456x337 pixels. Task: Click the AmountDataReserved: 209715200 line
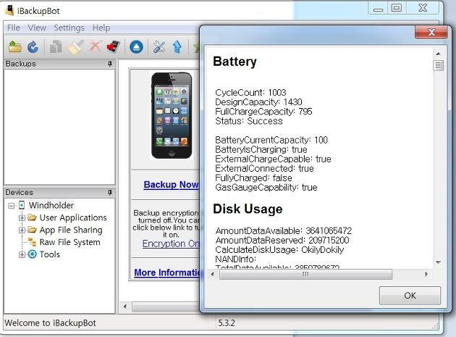tap(282, 241)
